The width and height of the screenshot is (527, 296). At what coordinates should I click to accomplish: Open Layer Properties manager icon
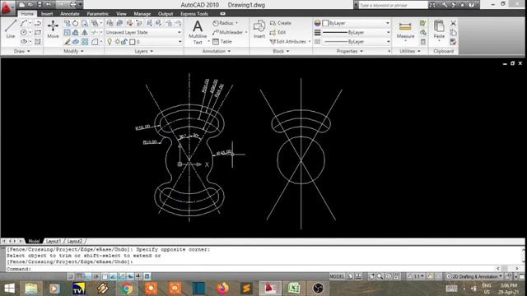(110, 23)
